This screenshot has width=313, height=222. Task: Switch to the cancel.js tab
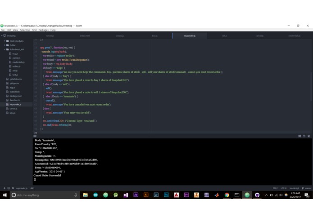[259, 36]
